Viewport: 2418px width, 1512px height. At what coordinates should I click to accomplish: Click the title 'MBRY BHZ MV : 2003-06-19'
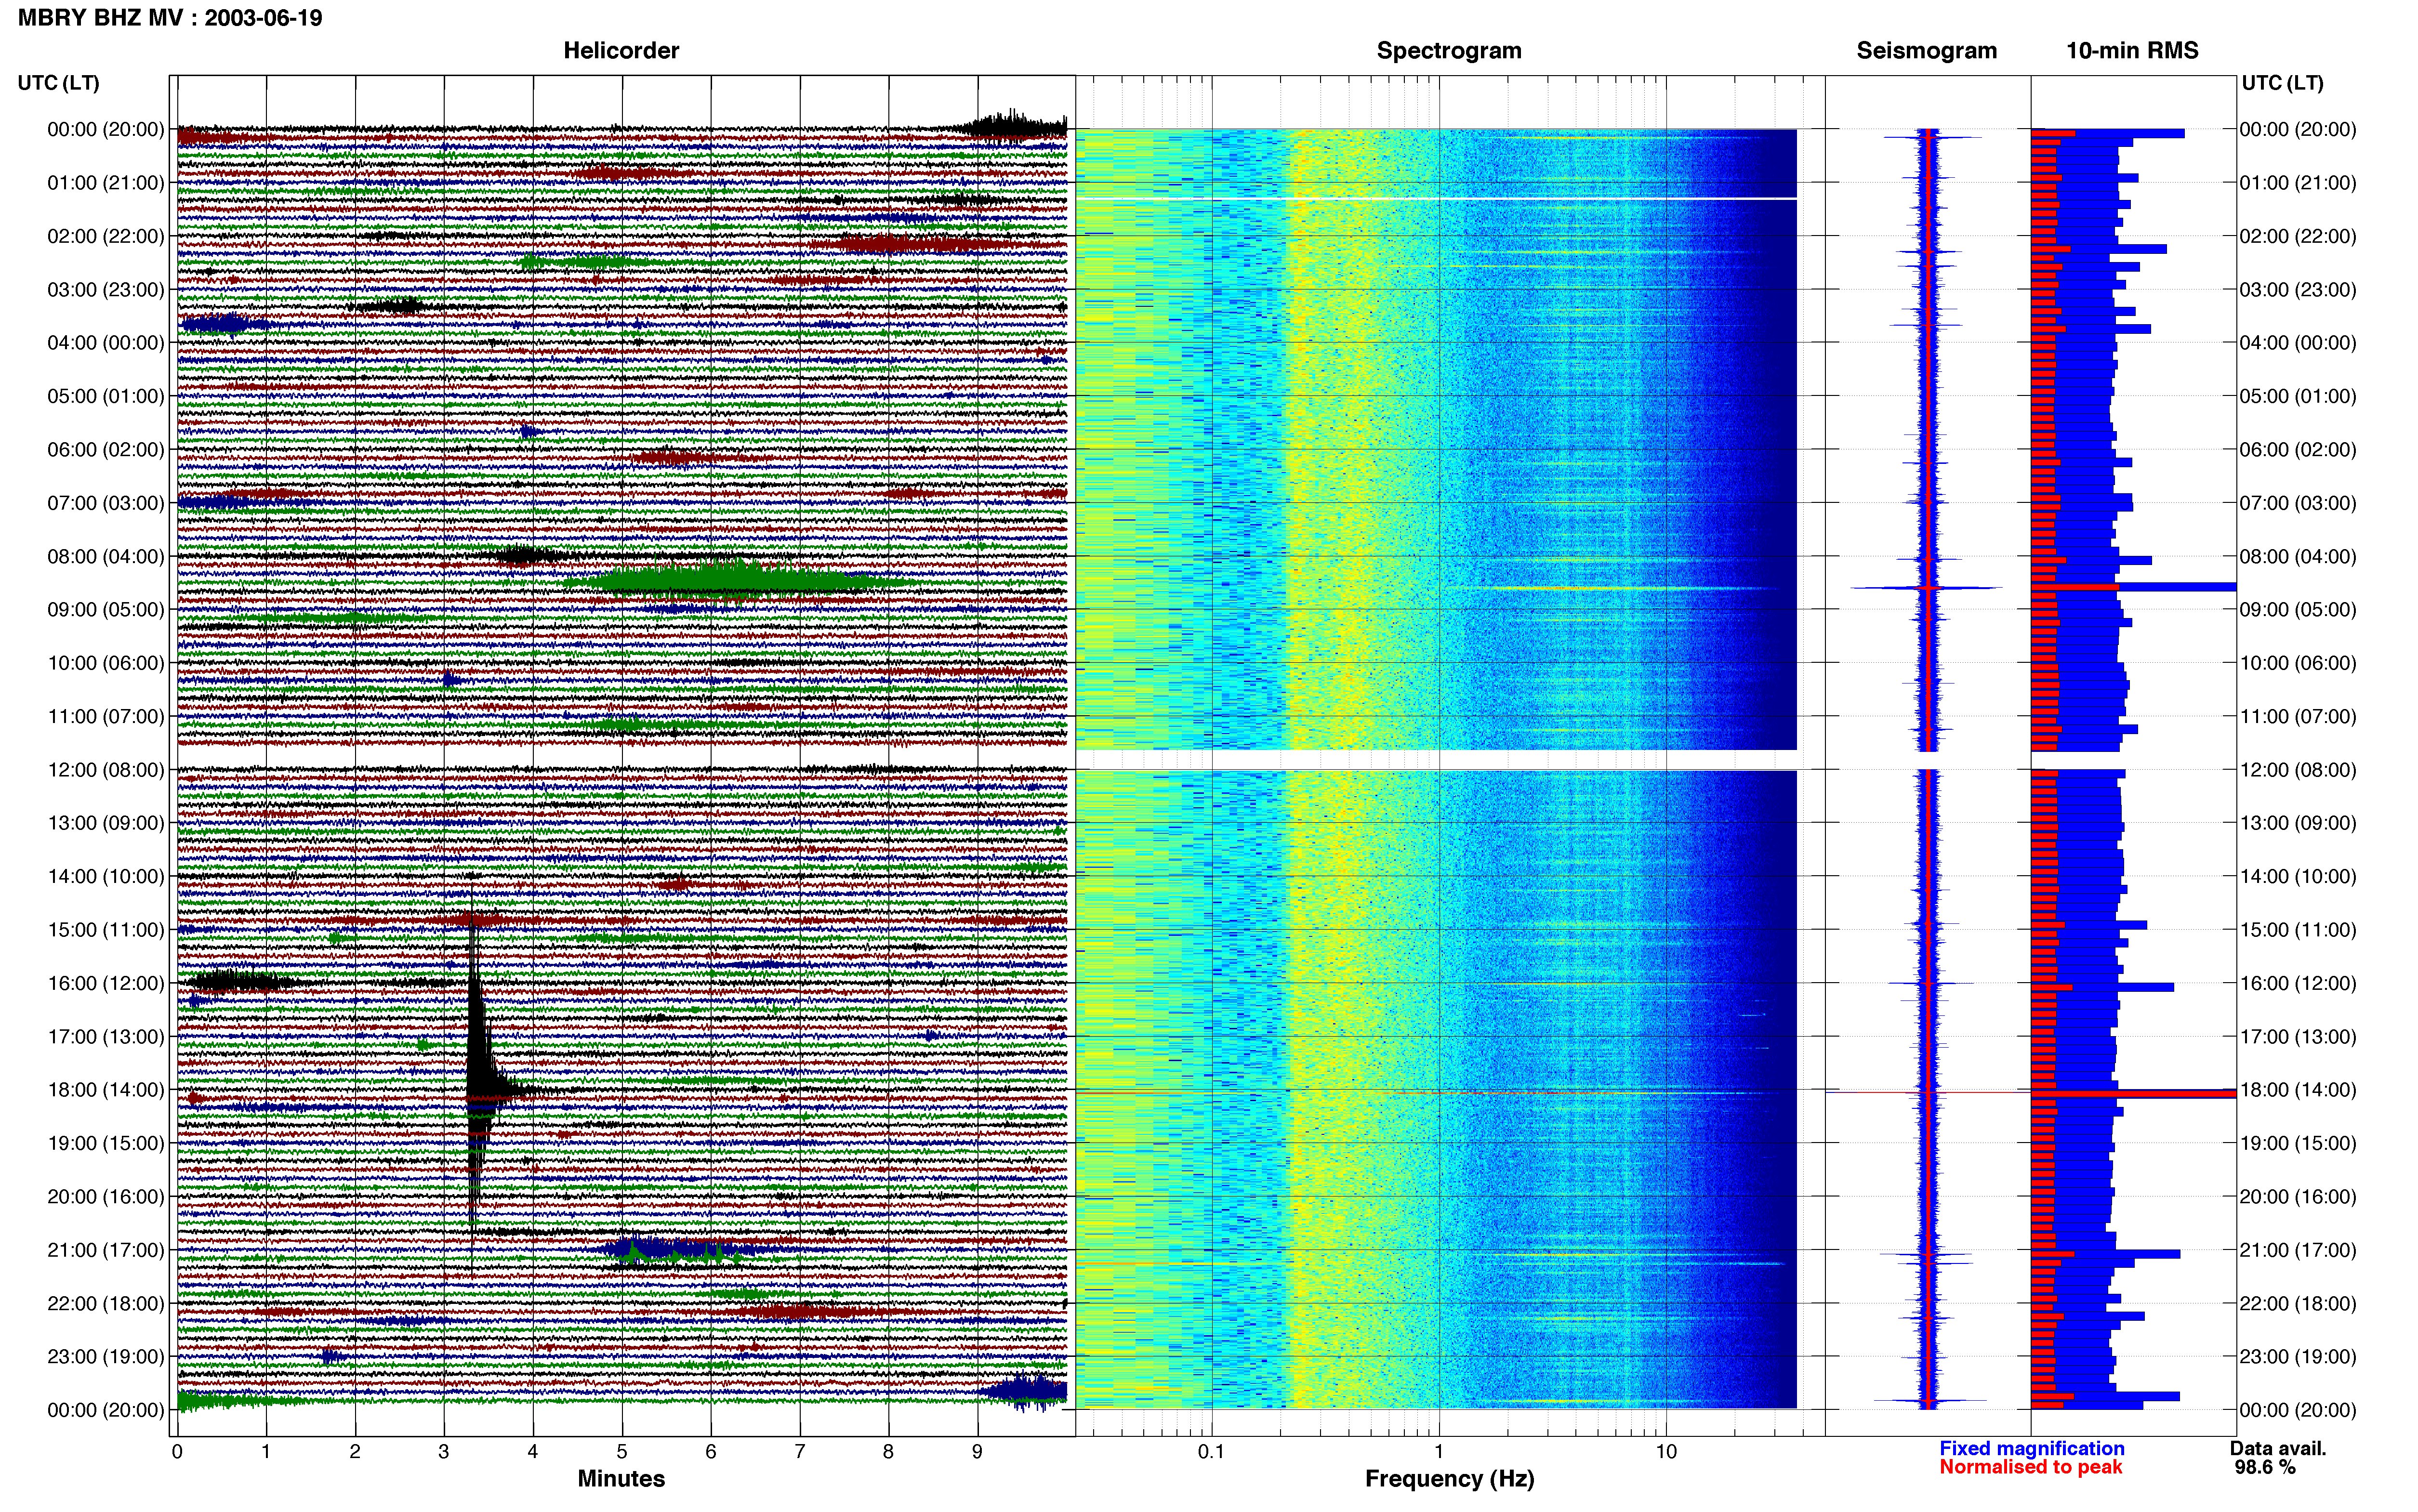pos(170,18)
